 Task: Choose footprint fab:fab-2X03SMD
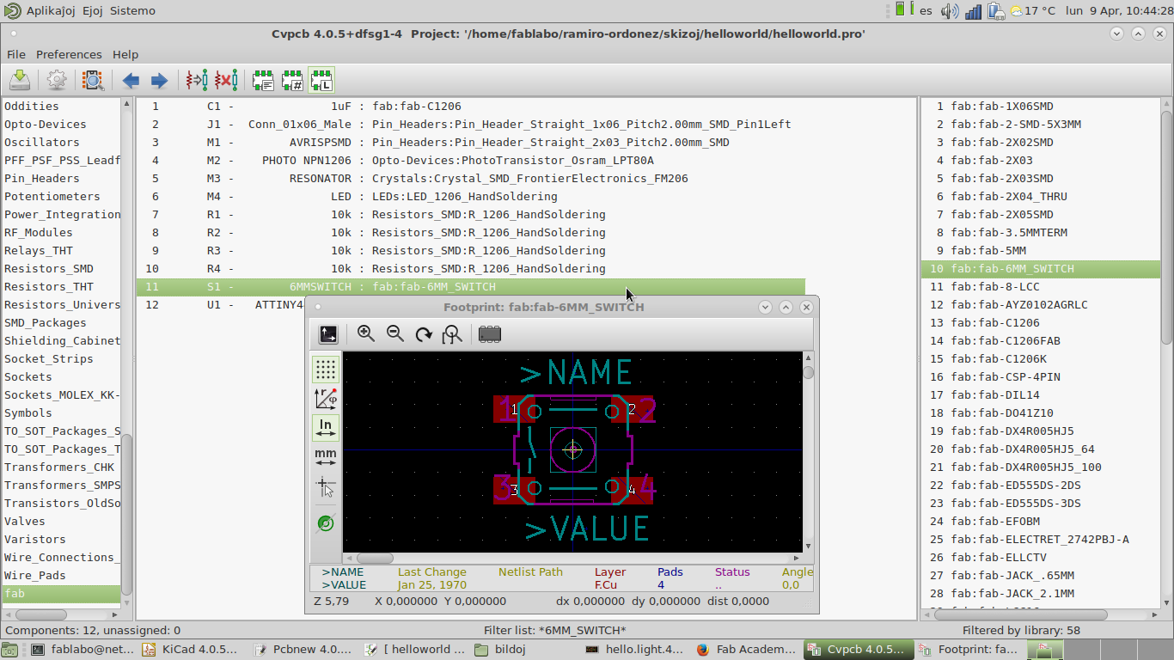pos(1041,178)
